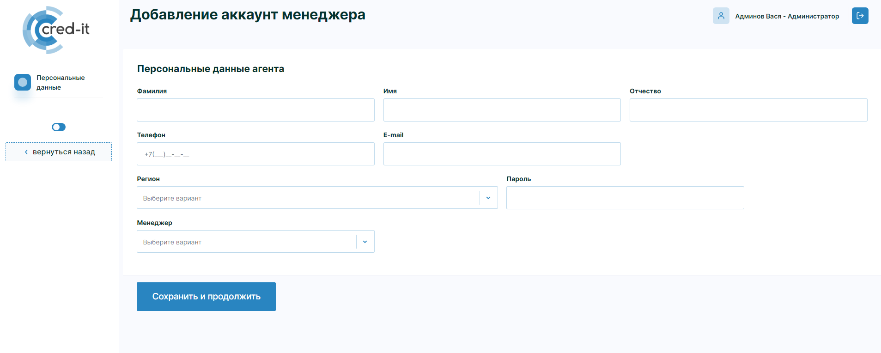The height and width of the screenshot is (353, 881).
Task: Click the Менеджер dropdown chevron
Action: (x=365, y=242)
